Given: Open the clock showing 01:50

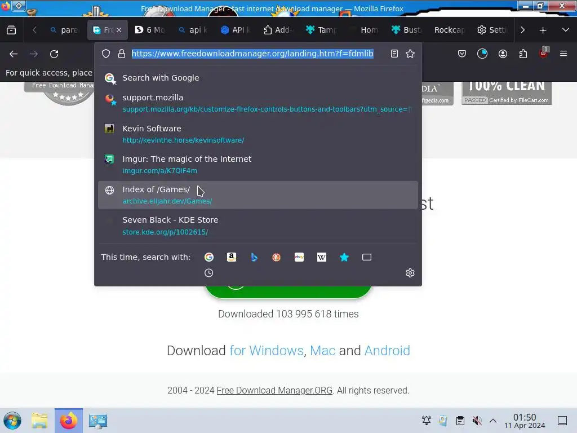Looking at the screenshot, I should (x=525, y=421).
